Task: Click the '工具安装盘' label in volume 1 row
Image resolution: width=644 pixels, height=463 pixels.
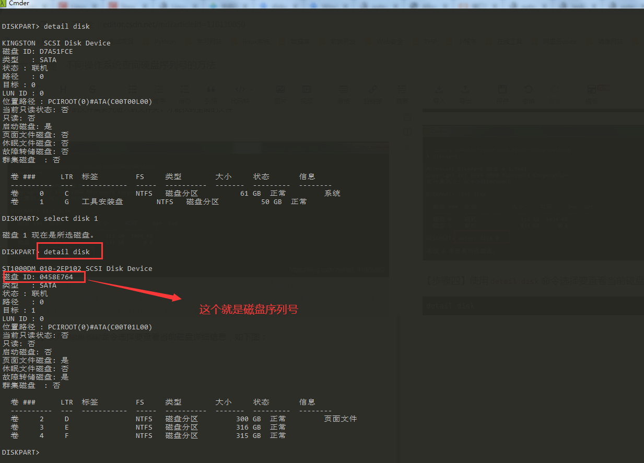Action: [102, 201]
